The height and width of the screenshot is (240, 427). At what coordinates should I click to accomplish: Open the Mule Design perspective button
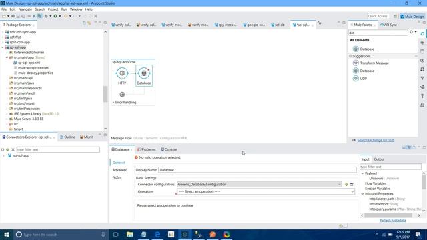(412, 16)
